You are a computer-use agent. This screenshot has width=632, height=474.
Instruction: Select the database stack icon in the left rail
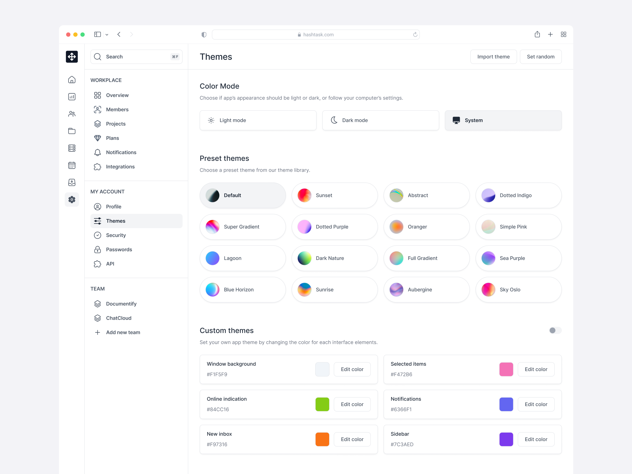click(x=72, y=148)
